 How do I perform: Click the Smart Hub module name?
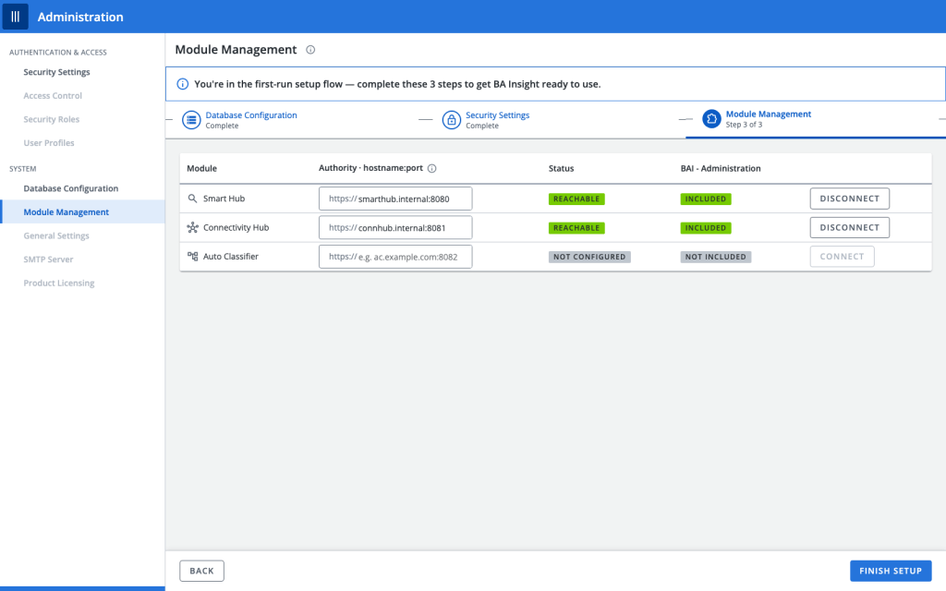coord(224,199)
